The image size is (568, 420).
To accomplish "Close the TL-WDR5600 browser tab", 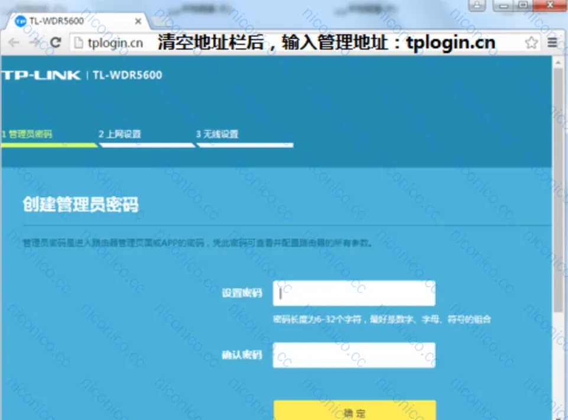I will point(138,21).
